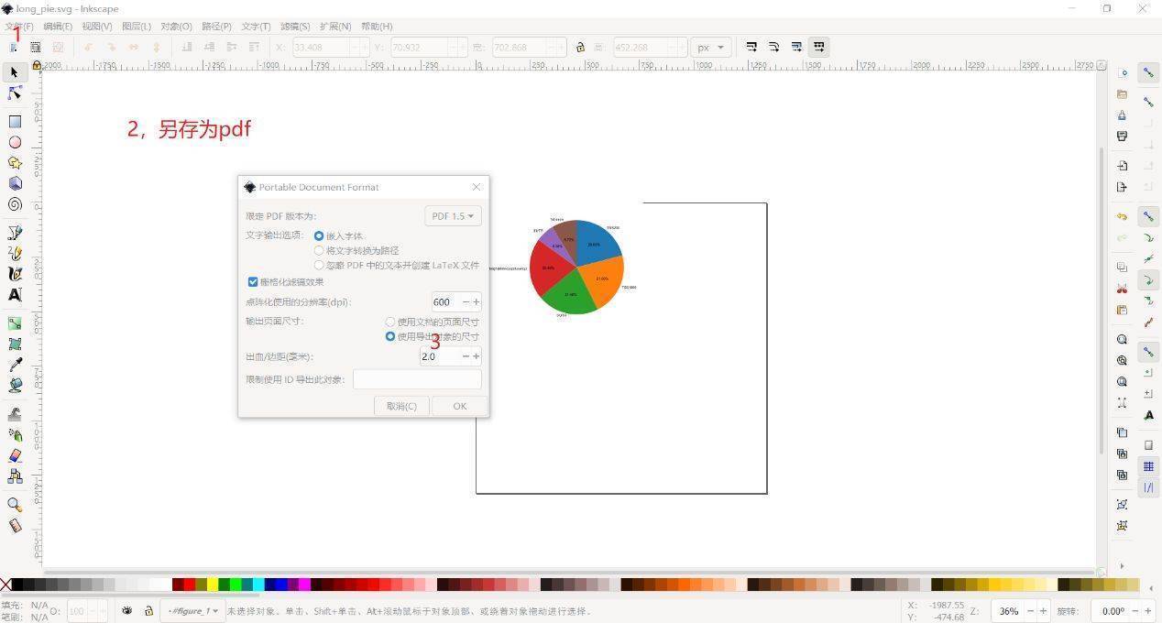Pick the yellow swatch in palette

point(213,585)
